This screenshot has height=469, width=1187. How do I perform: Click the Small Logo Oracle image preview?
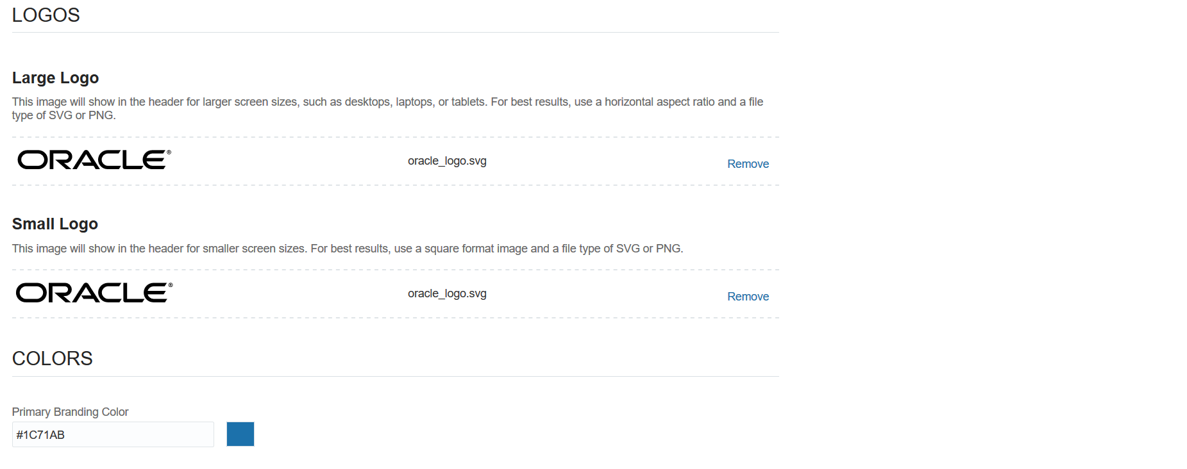click(94, 293)
